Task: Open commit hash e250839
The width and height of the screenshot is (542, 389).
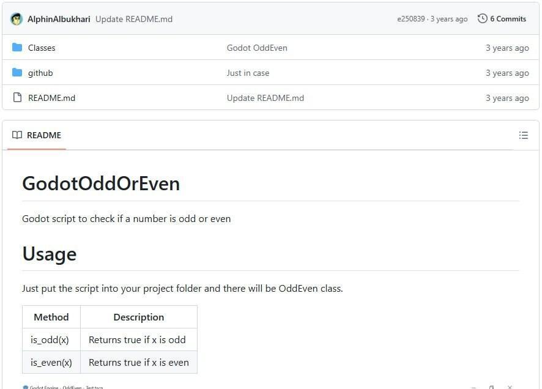Action: pos(410,19)
